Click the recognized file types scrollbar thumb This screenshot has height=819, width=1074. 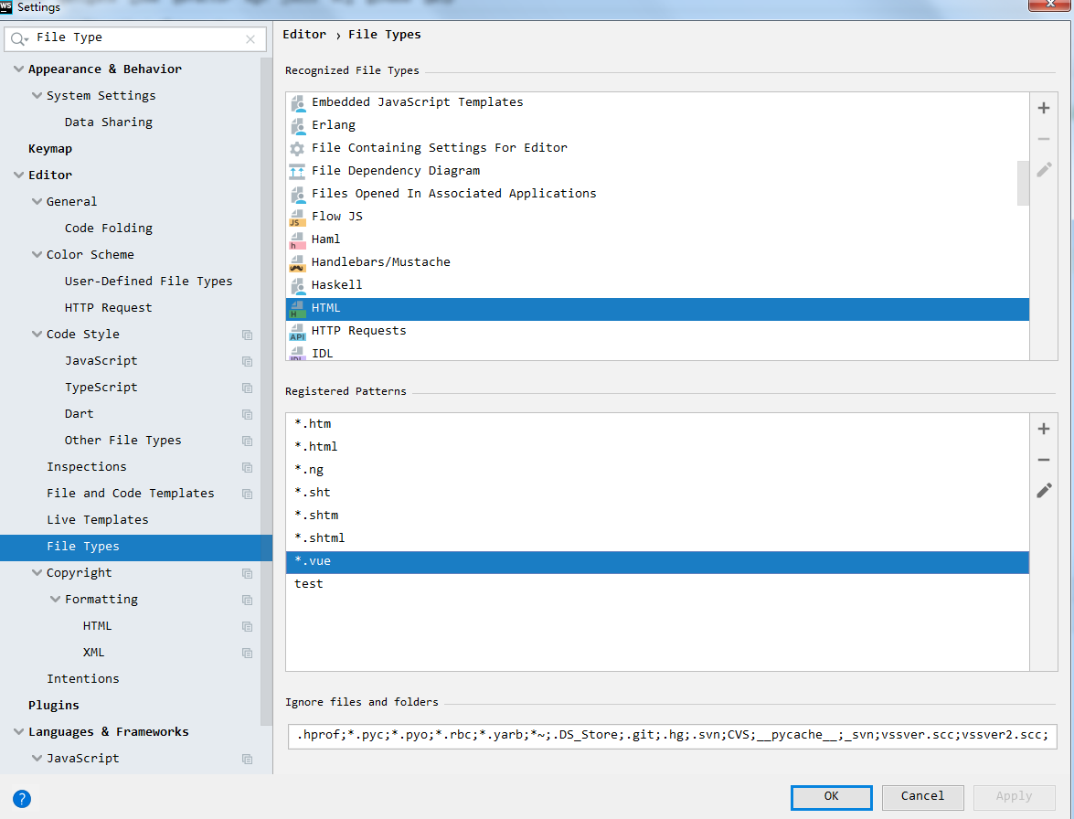1023,183
